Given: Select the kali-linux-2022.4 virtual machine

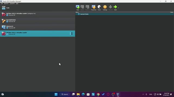Looking at the screenshot, I should (x=38, y=14).
